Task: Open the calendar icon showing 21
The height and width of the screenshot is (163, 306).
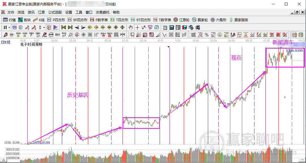Action: click(165, 27)
